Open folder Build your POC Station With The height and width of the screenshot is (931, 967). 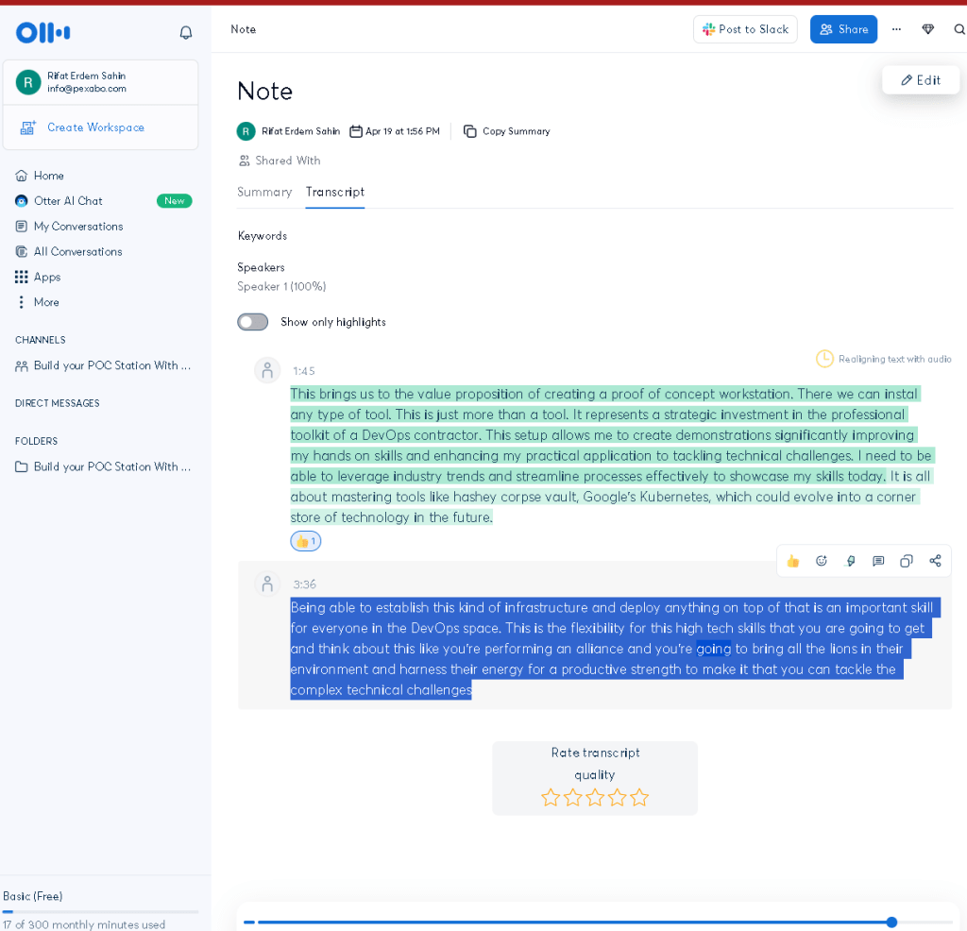click(102, 466)
